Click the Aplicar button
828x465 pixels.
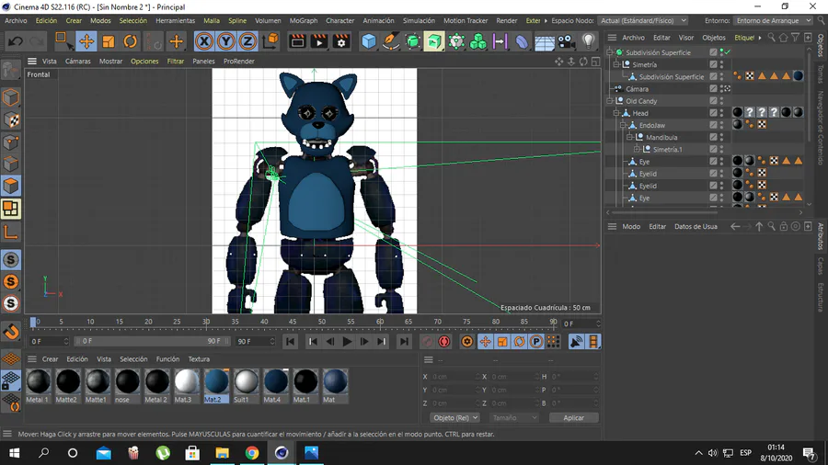573,417
